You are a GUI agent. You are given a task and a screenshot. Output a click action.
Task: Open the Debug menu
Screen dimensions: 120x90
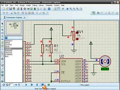click(x=35, y=5)
